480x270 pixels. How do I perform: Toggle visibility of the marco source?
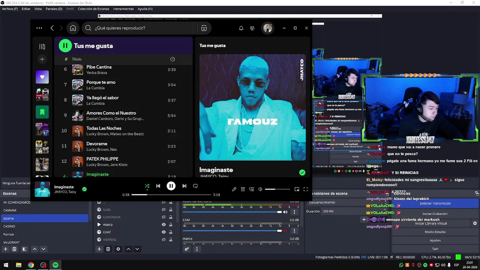click(163, 225)
